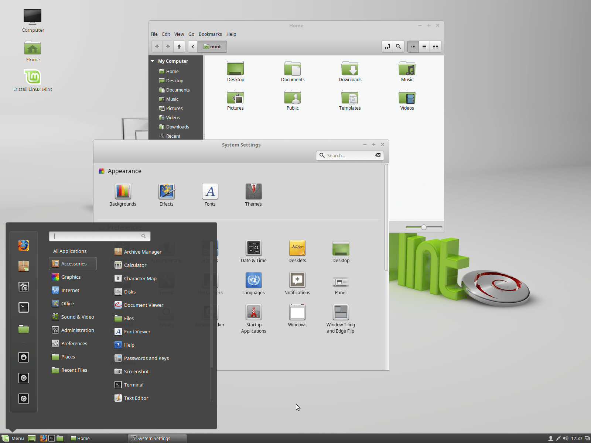Screen dimensions: 591x443
Task: Open Startup Applications settings
Action: pos(254,319)
